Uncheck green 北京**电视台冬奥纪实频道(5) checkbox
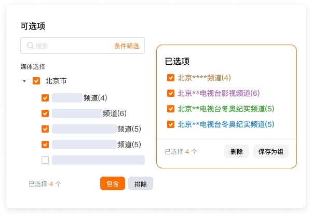This screenshot has height=216, width=312. (170, 109)
